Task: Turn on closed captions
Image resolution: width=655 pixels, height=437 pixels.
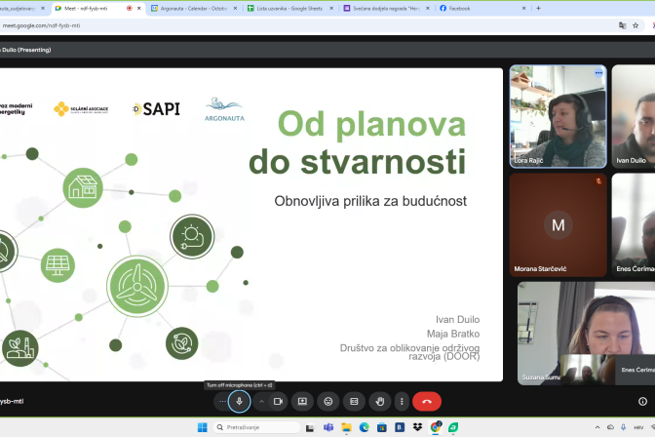Action: coord(354,402)
